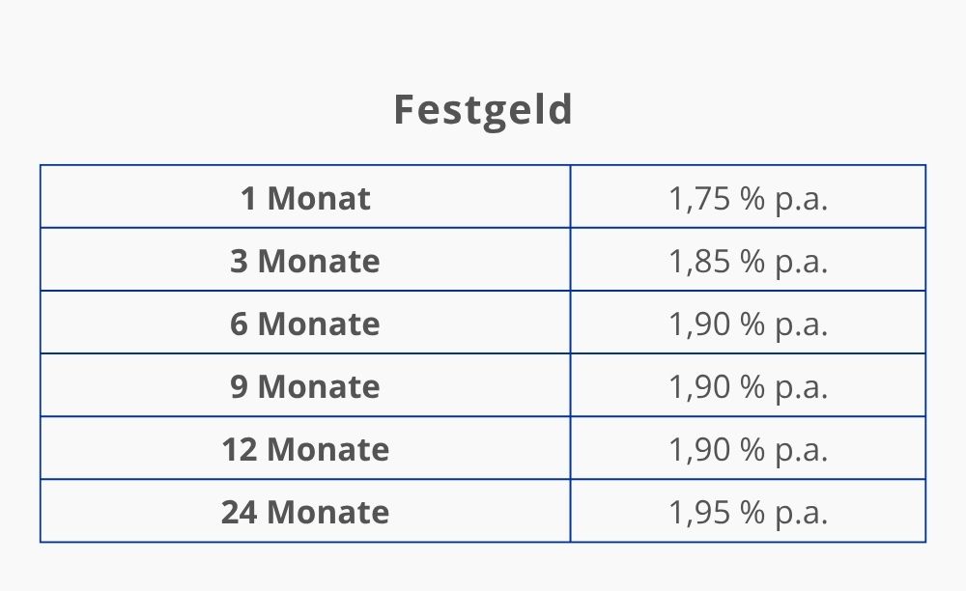Click p.a. text in the 1 Monat row

(801, 201)
